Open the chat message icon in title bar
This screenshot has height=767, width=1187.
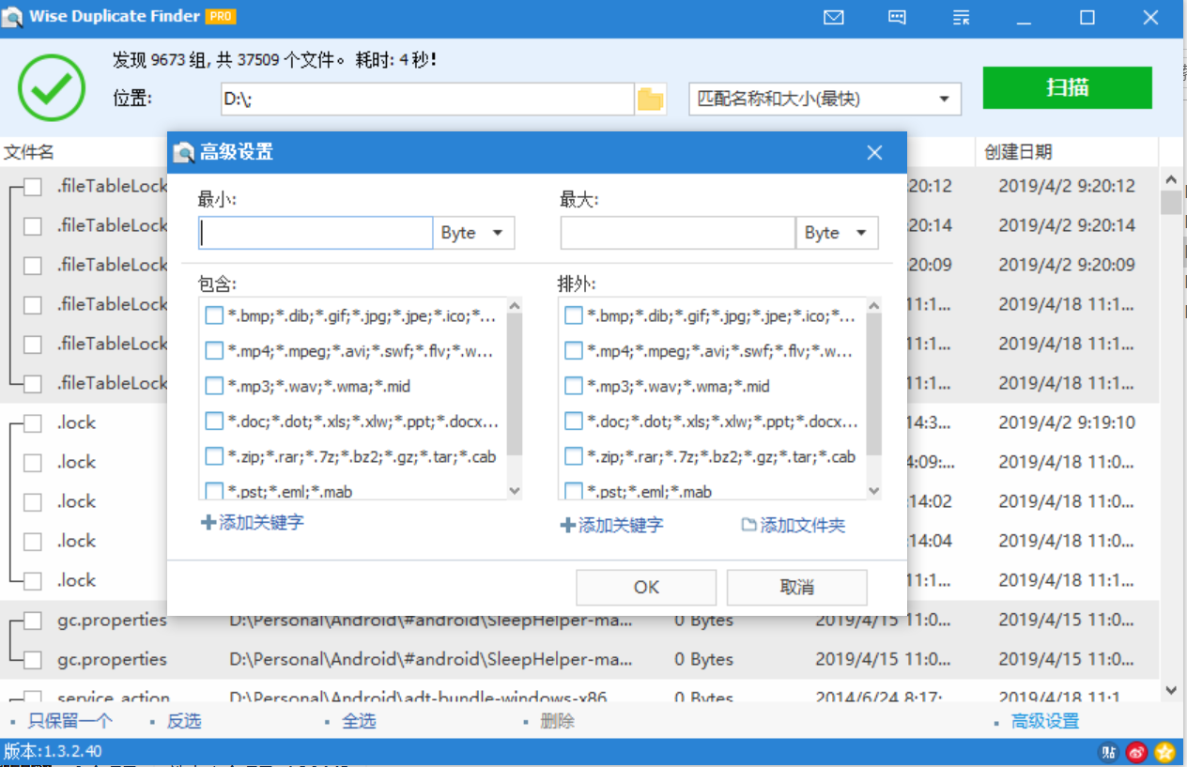coord(897,17)
